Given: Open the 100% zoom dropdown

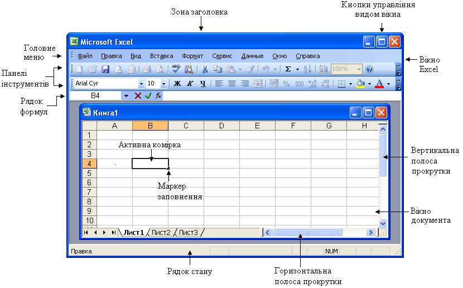Looking at the screenshot, I should (359, 69).
